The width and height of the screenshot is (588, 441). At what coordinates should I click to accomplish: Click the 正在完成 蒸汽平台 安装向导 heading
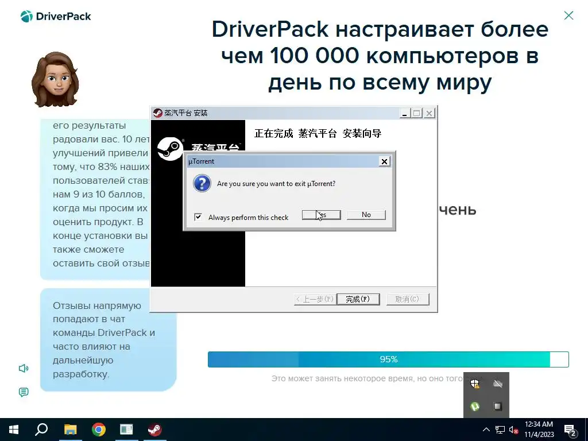(x=318, y=133)
